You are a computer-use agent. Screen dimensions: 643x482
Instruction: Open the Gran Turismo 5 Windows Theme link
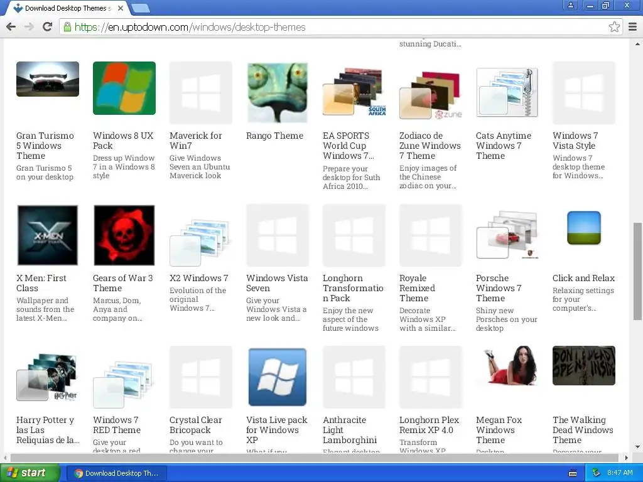[45, 146]
